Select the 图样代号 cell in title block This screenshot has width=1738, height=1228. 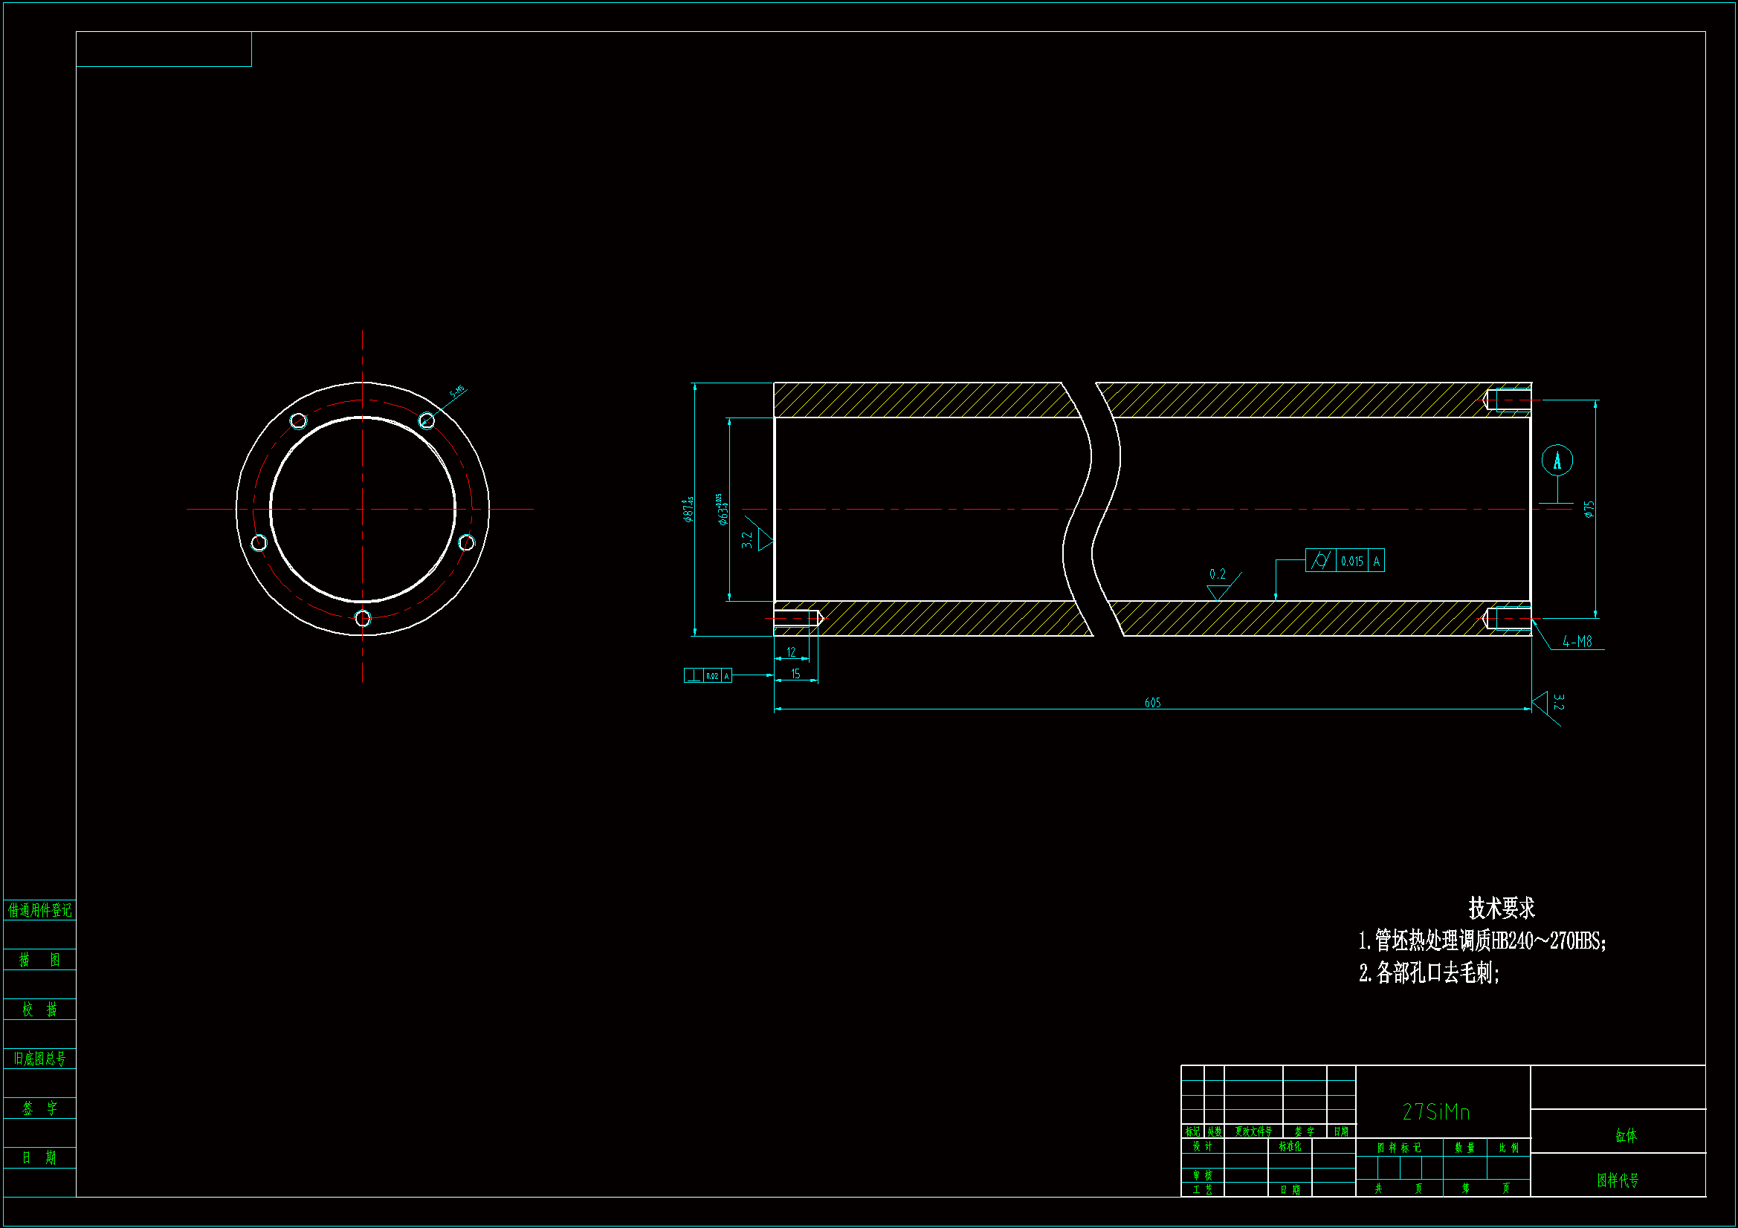pos(1618,1180)
